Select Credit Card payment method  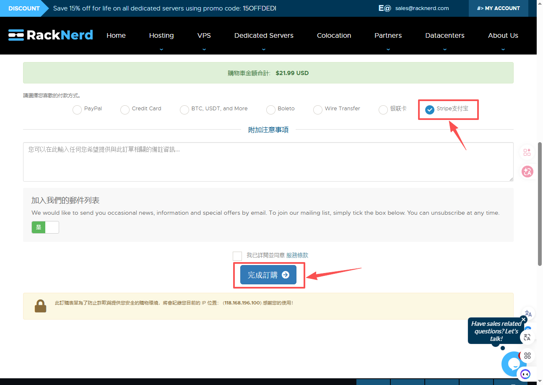coord(125,110)
